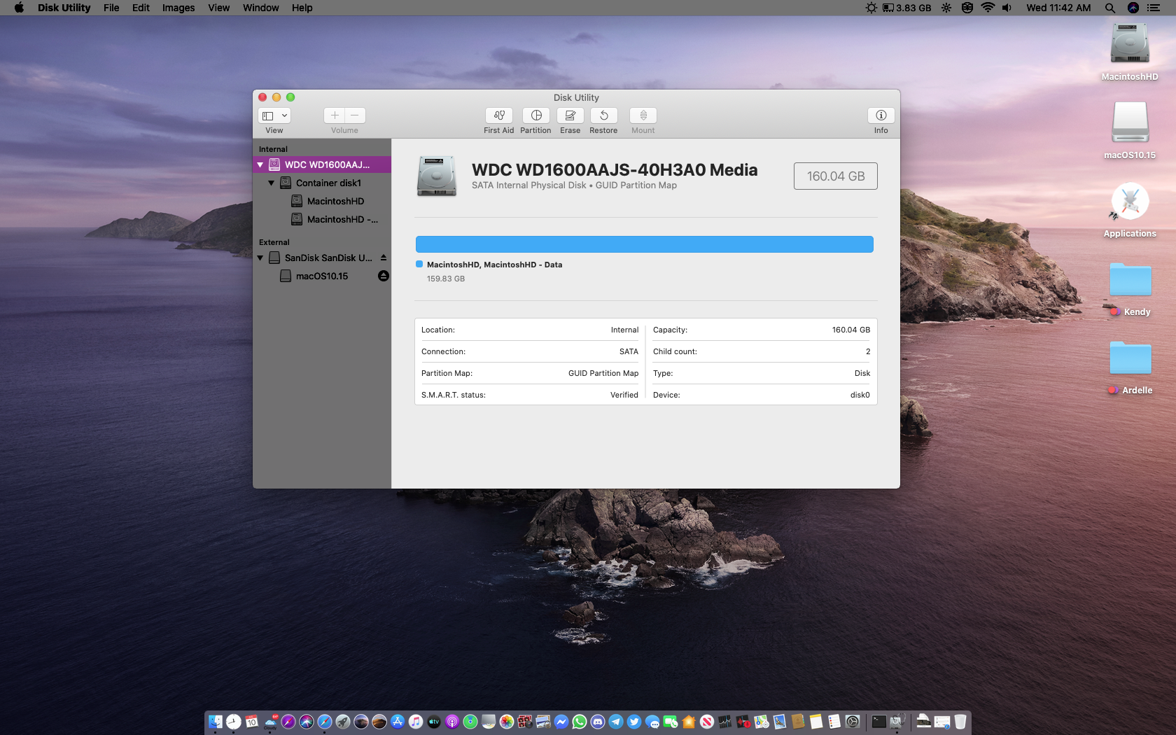Open Finder from the dock
The width and height of the screenshot is (1176, 735).
pyautogui.click(x=216, y=722)
